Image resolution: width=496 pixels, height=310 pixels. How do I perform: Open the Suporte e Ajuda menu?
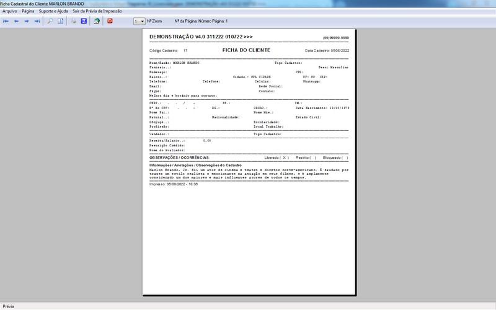point(53,11)
